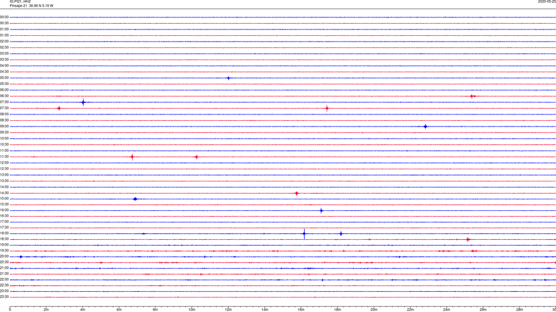The image size is (556, 312).
Task: Select the 23:30 trace time label
Action: (x=4, y=297)
